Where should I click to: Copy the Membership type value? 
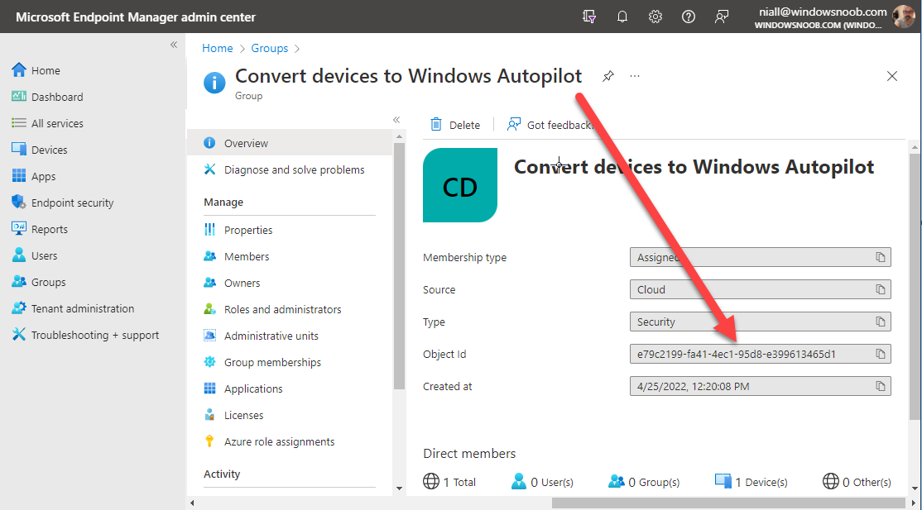(x=881, y=257)
